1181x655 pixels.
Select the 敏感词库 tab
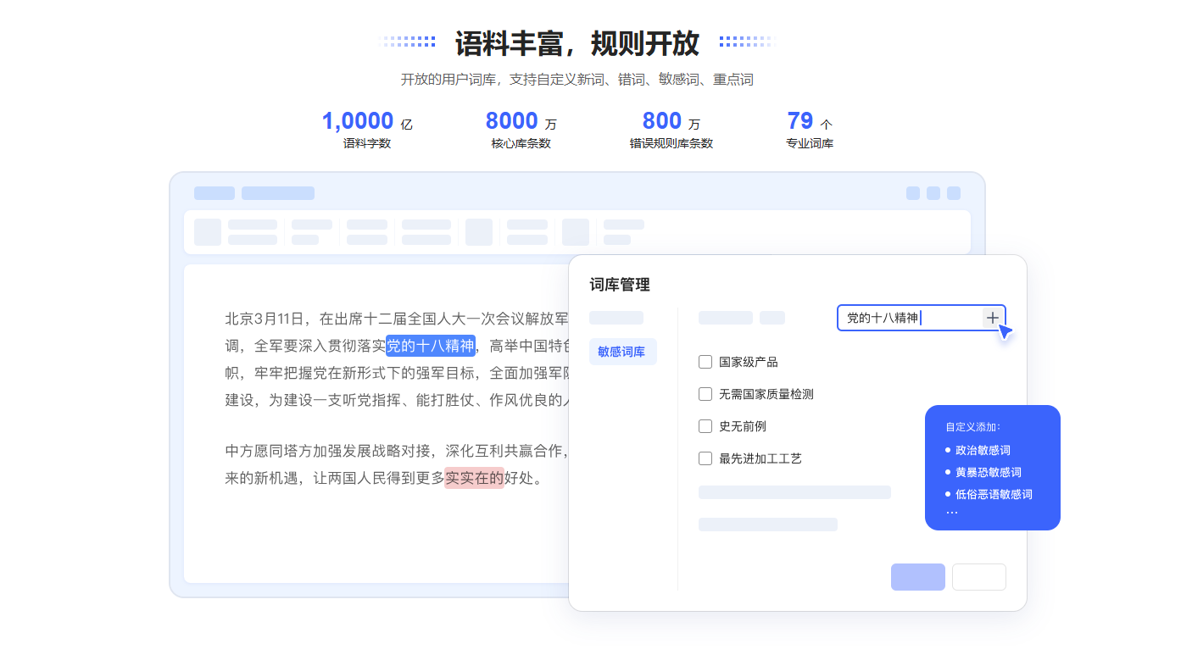622,352
